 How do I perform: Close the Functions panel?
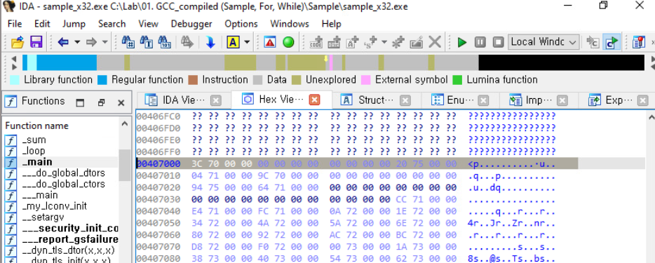[121, 102]
